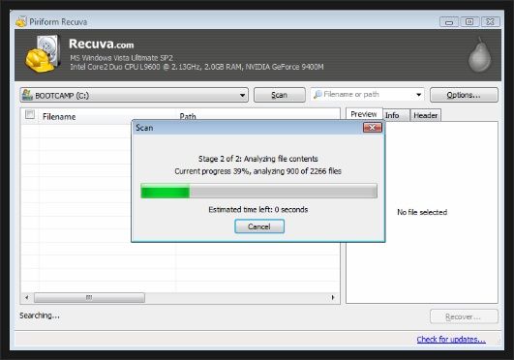Close the Scan dialog with red X
Screen dimensions: 514x360
[373, 128]
